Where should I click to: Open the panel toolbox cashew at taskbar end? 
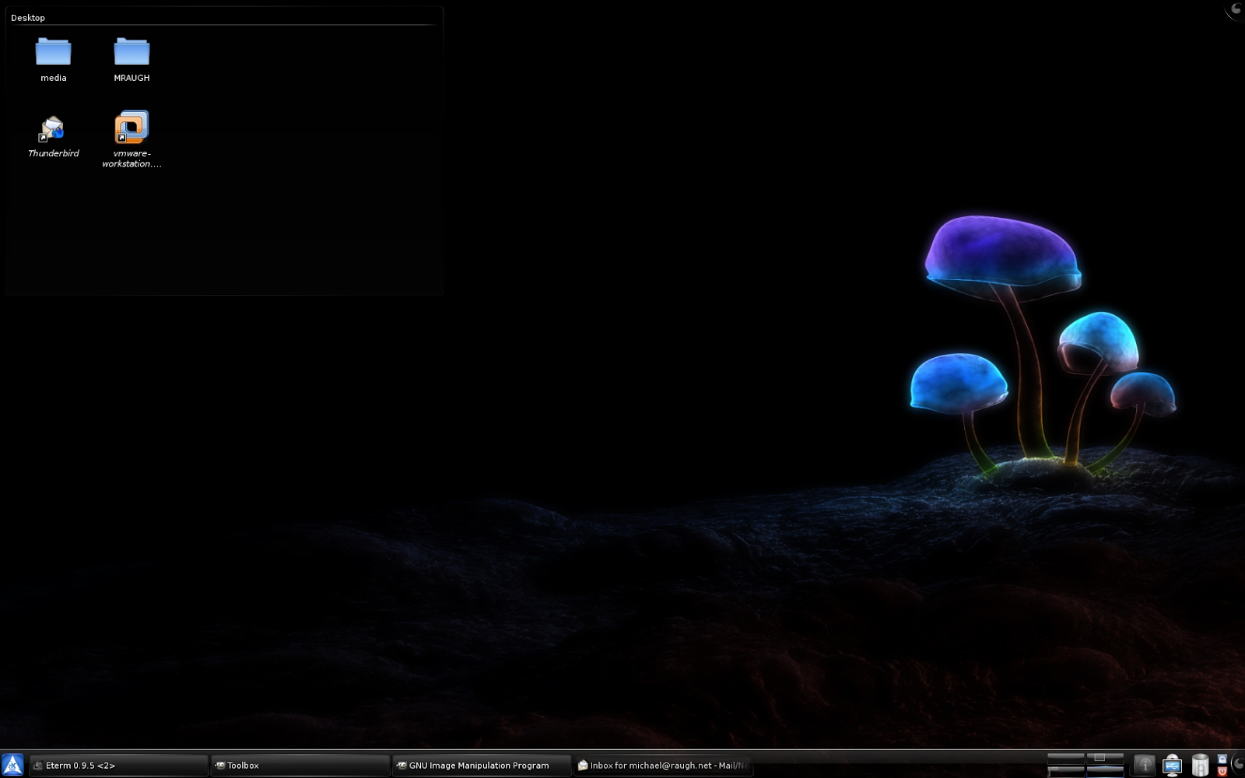click(1238, 765)
